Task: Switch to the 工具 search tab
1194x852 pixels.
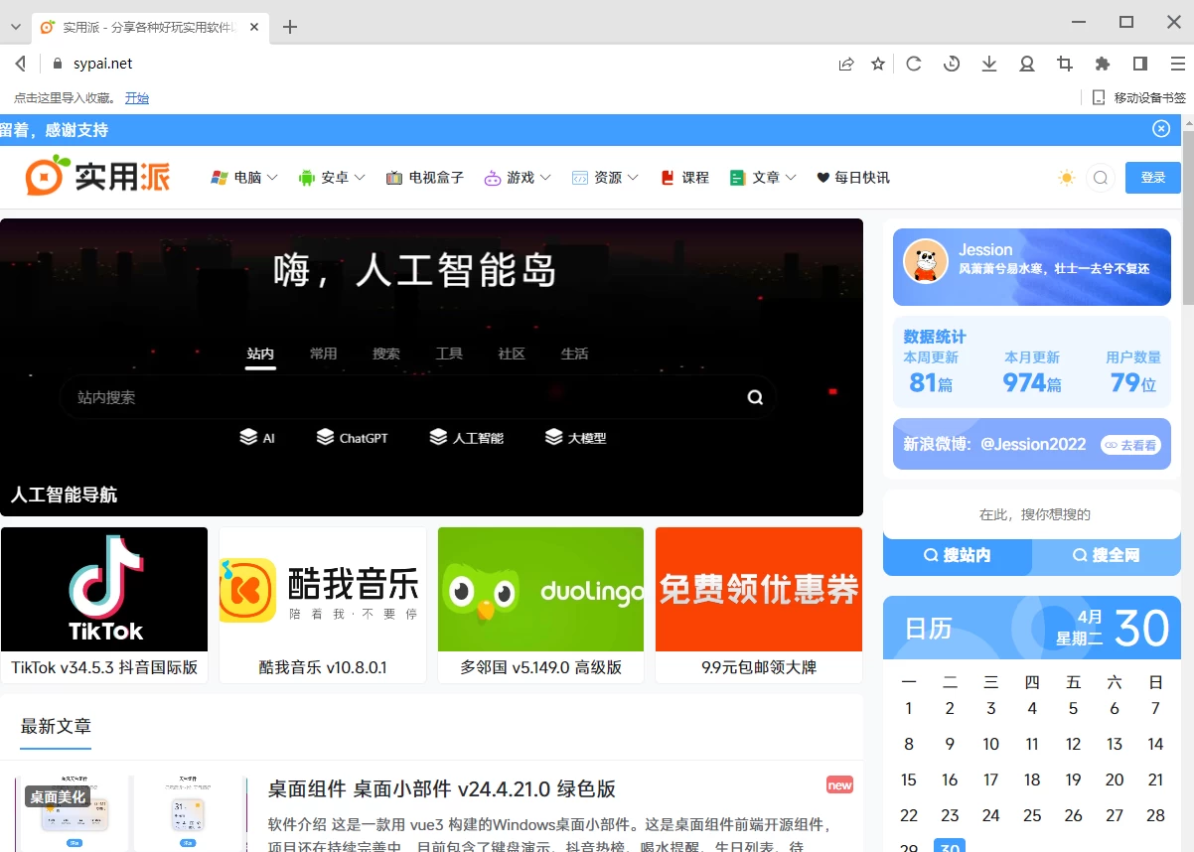Action: coord(449,354)
